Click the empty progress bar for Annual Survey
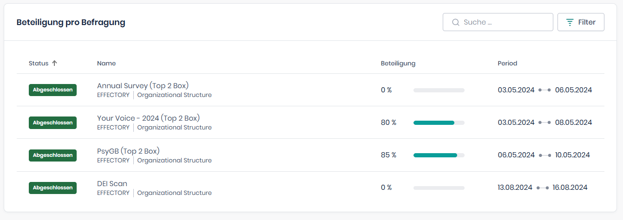 [439, 90]
